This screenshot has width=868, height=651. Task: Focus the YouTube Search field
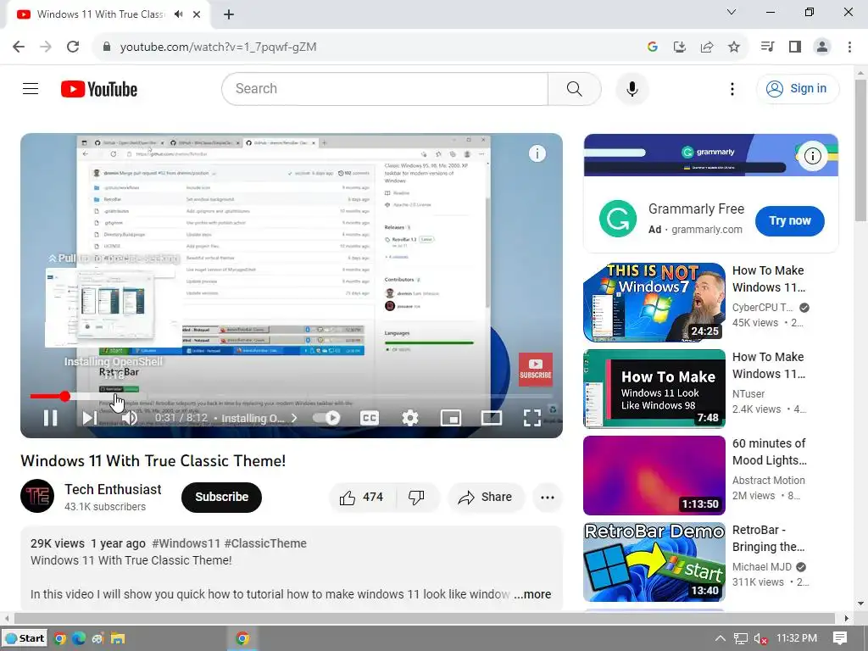click(x=385, y=88)
